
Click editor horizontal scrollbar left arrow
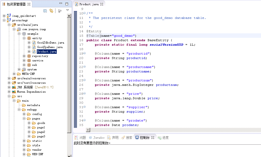click(88, 130)
